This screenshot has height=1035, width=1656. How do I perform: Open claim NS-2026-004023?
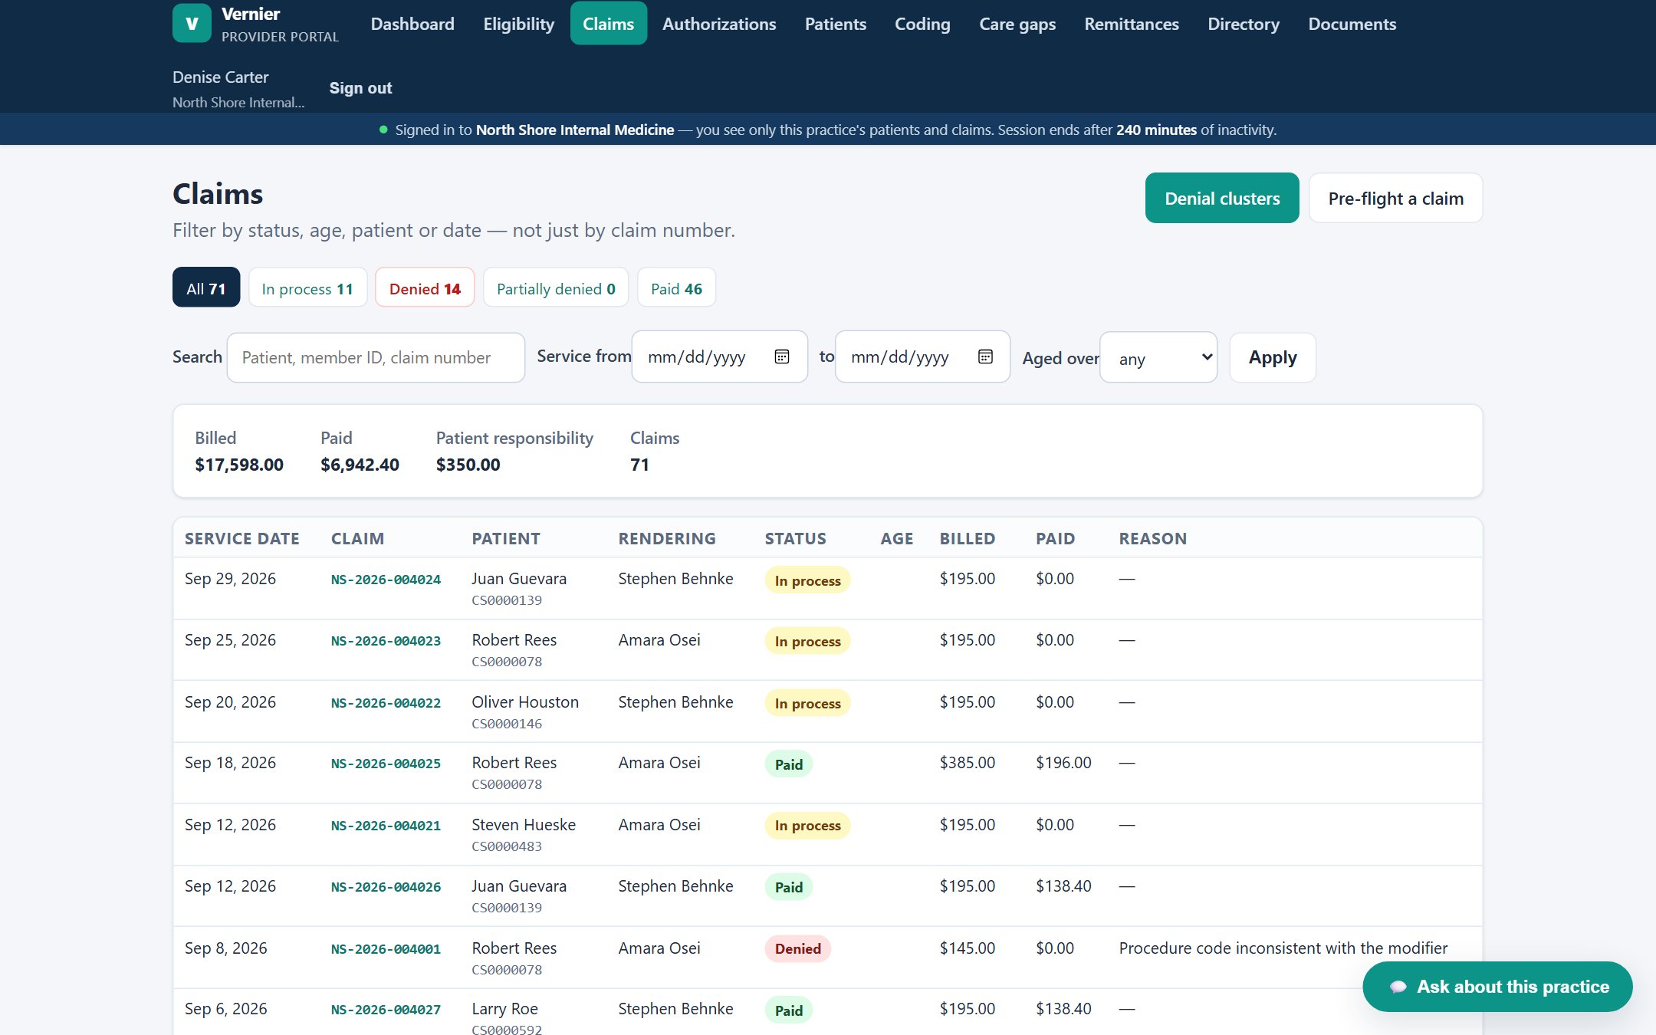pyautogui.click(x=386, y=641)
